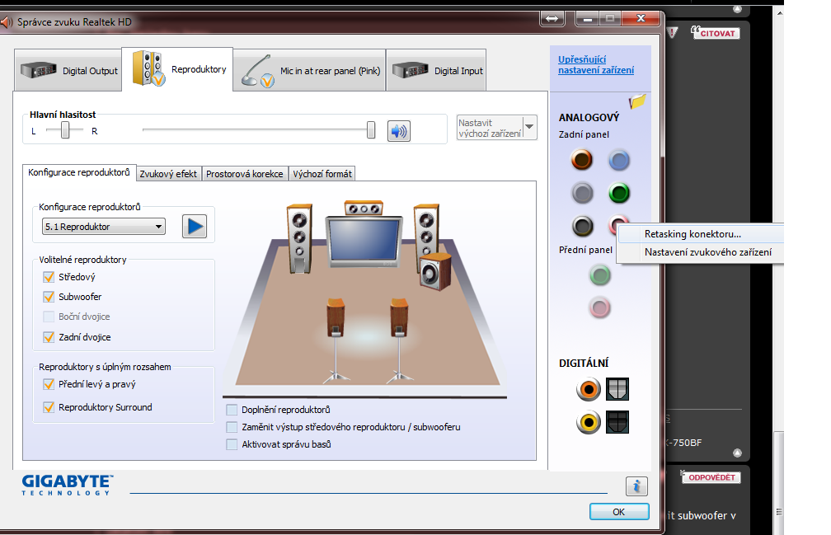Click the rear left speaker on stand

click(x=336, y=339)
